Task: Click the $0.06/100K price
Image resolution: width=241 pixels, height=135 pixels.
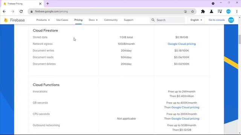Action: (182, 57)
